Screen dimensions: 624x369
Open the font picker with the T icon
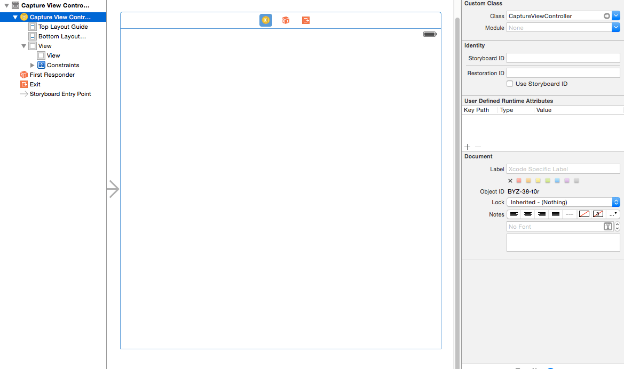point(608,226)
